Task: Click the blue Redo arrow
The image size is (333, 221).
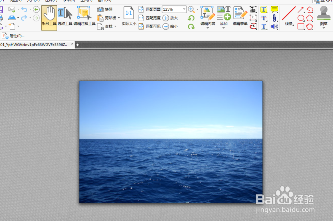Action: [x=24, y=18]
